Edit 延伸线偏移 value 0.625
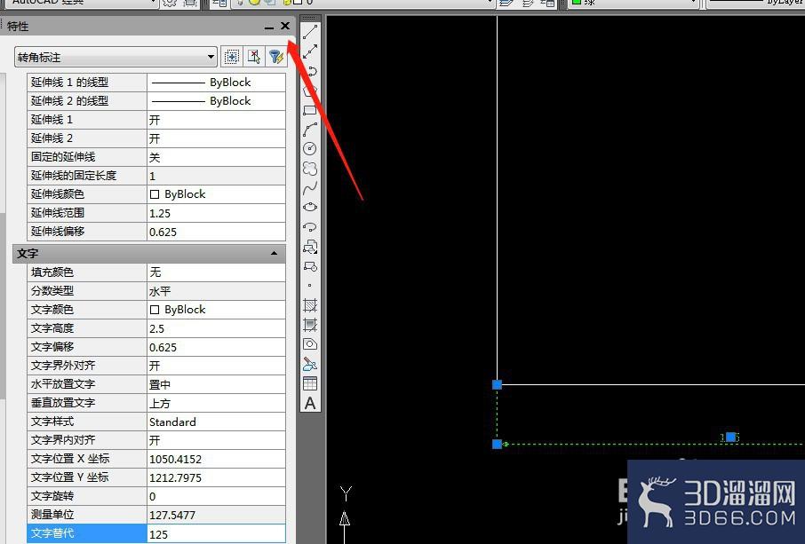The image size is (805, 544). pos(216,232)
